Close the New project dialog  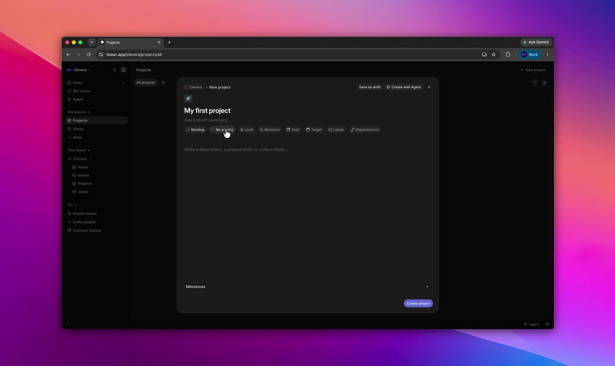tap(429, 87)
